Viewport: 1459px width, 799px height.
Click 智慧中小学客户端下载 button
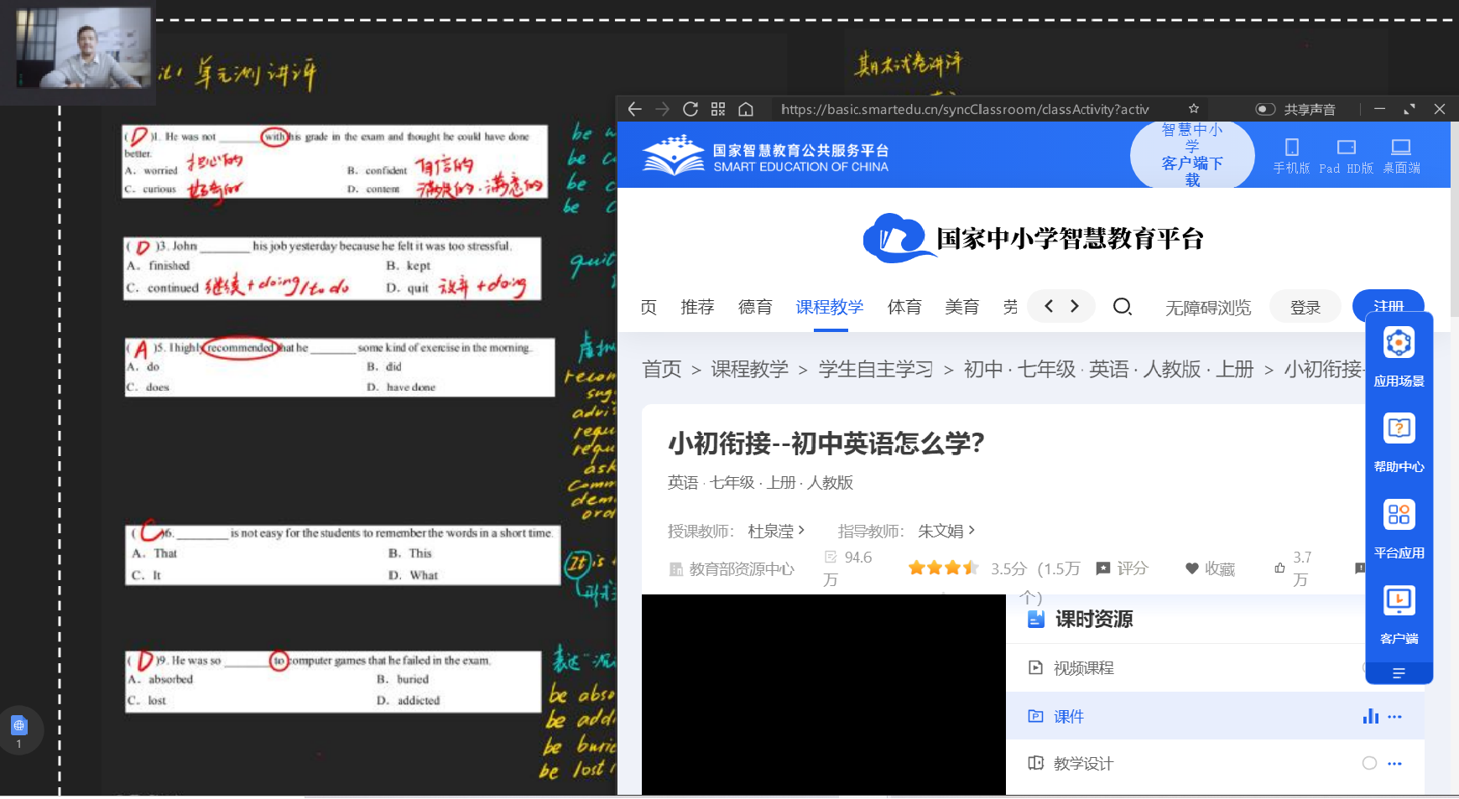[x=1192, y=155]
